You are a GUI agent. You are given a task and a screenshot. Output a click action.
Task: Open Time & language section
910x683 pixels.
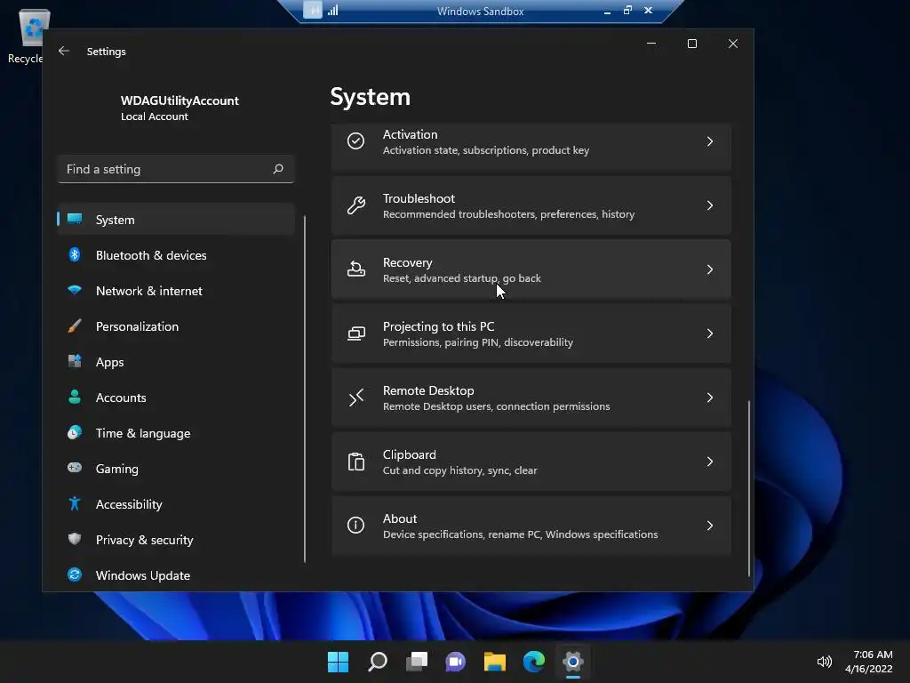[176, 433]
